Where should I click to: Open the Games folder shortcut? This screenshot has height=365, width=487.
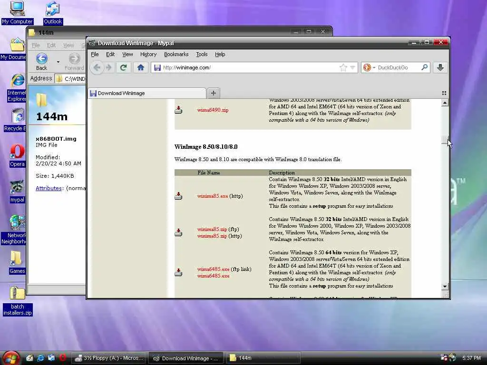coord(17,262)
